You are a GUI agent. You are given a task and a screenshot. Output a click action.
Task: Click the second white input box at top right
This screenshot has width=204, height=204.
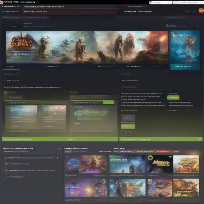coord(188,3)
